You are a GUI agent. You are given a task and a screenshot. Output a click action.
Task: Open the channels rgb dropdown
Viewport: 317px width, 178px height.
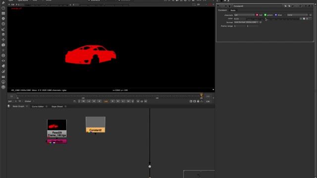coord(244,15)
